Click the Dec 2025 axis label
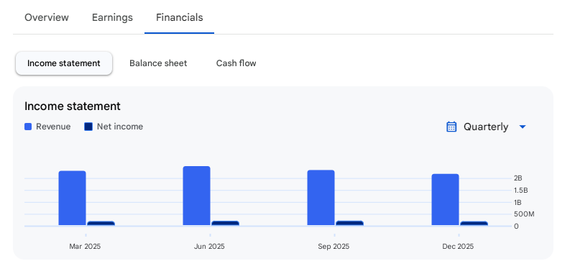This screenshot has width=565, height=274. [x=458, y=247]
